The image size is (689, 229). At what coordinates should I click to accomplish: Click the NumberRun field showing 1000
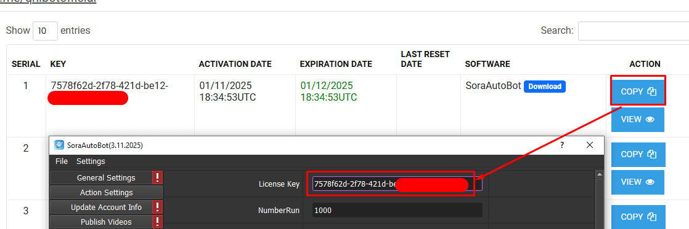(x=397, y=210)
